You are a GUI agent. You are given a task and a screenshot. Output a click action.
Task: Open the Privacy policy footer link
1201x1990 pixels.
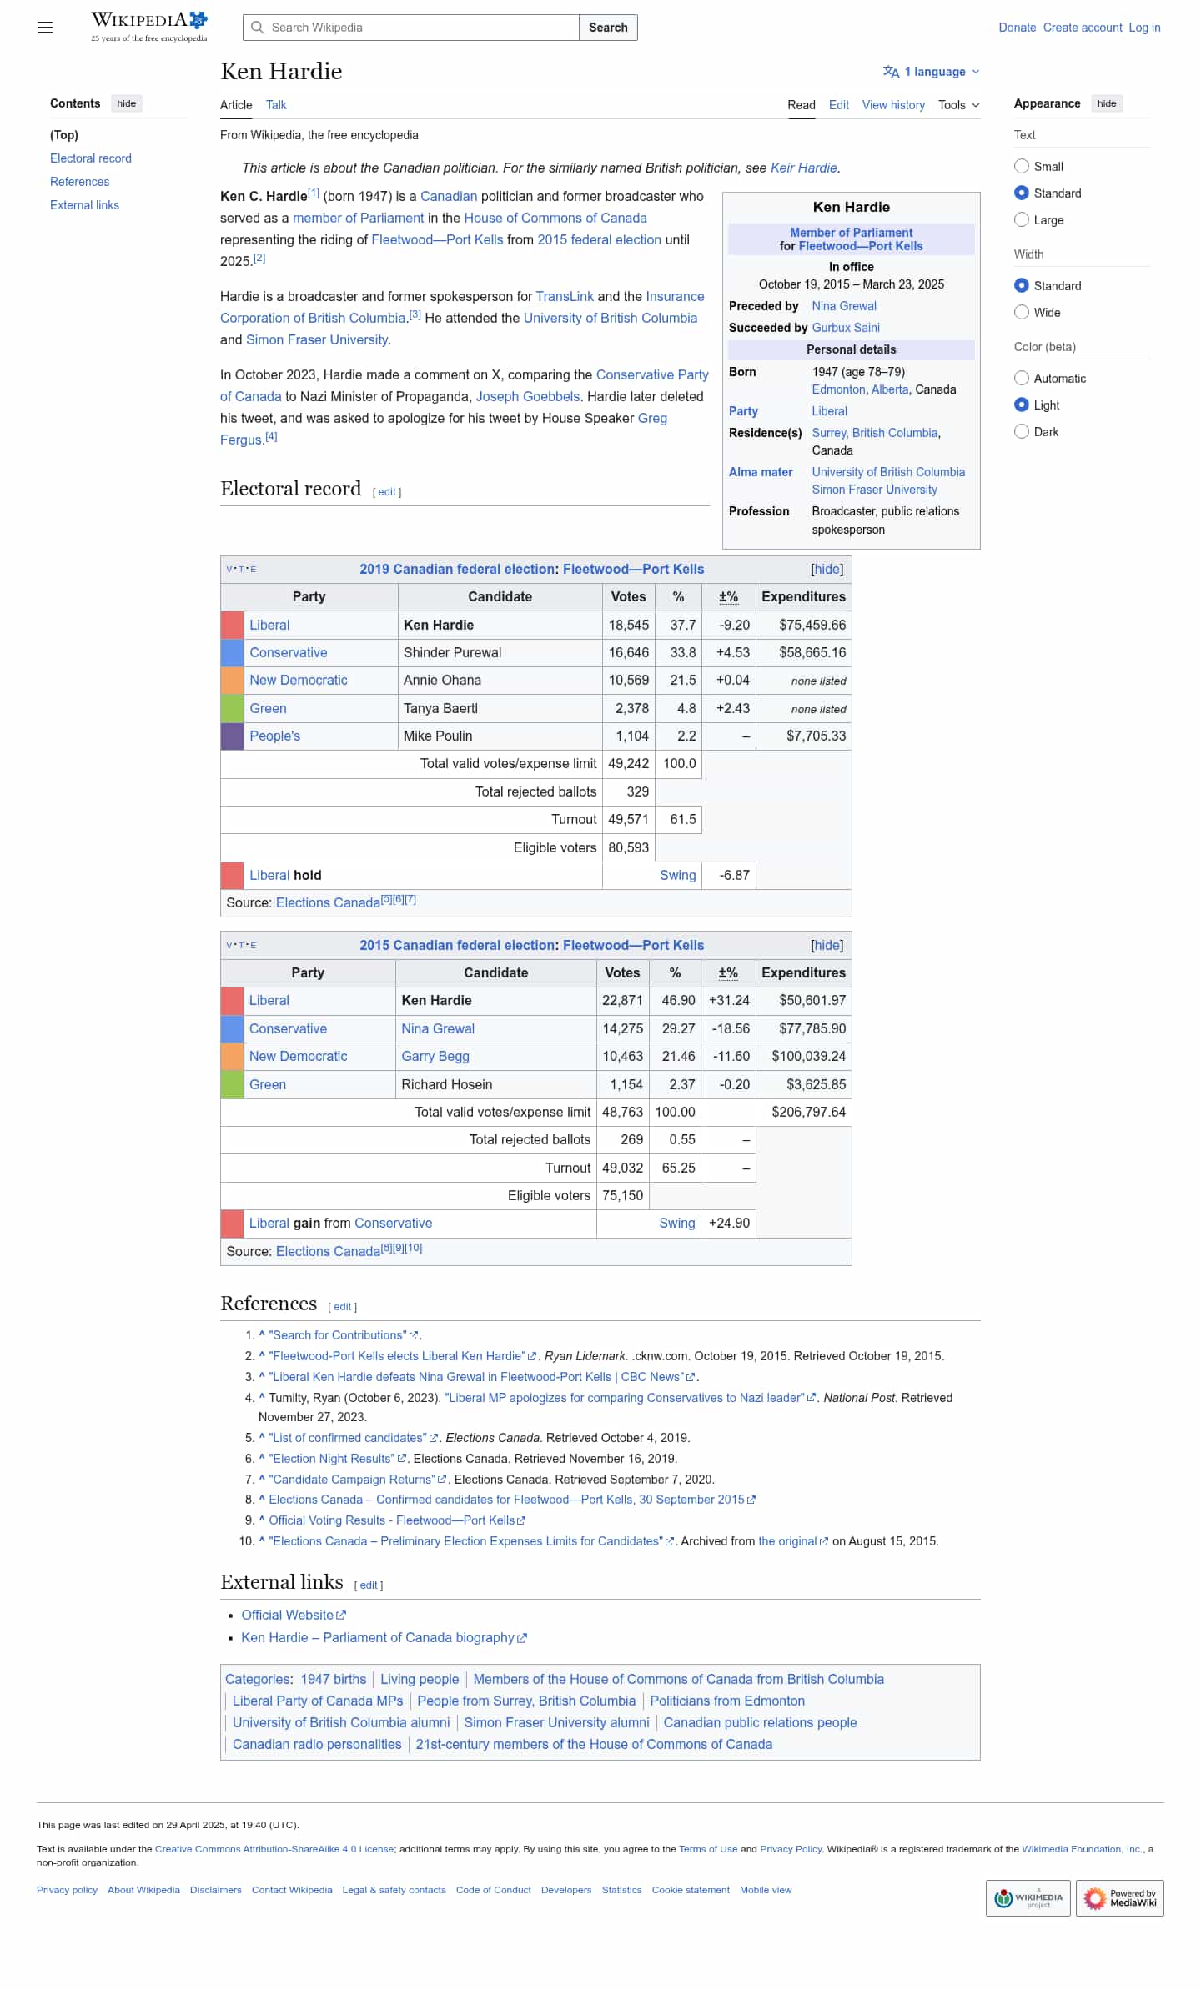coord(67,1890)
